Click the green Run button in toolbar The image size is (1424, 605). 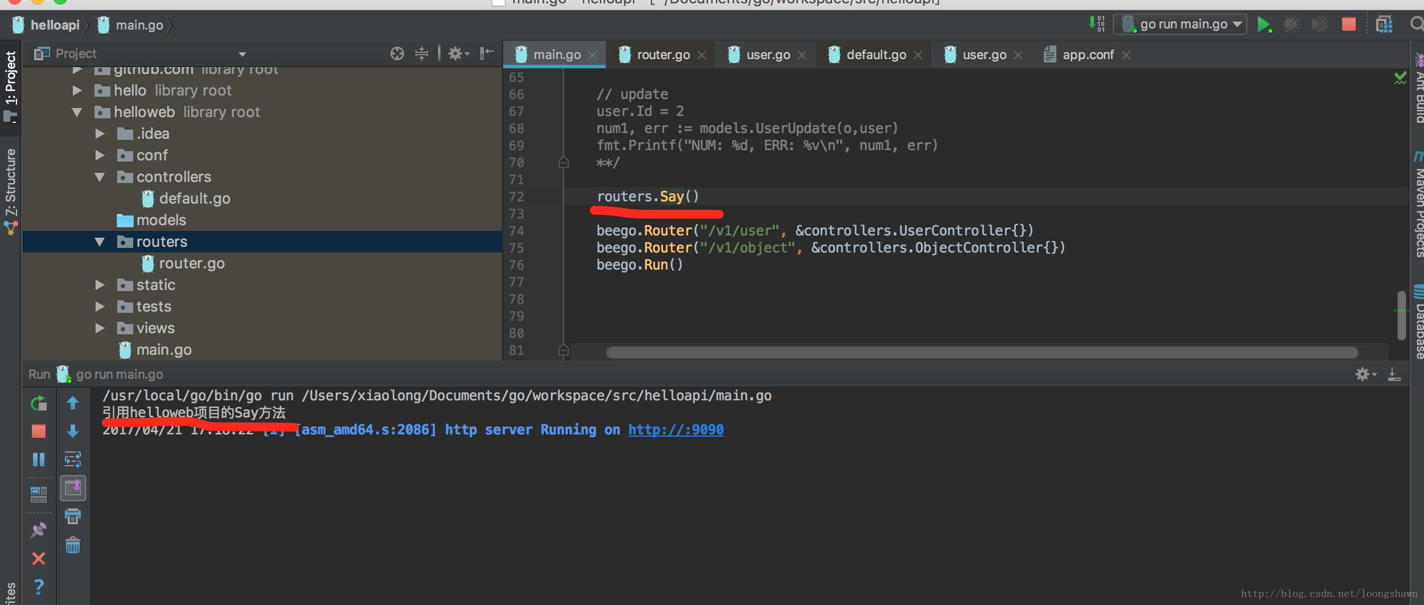point(1264,24)
